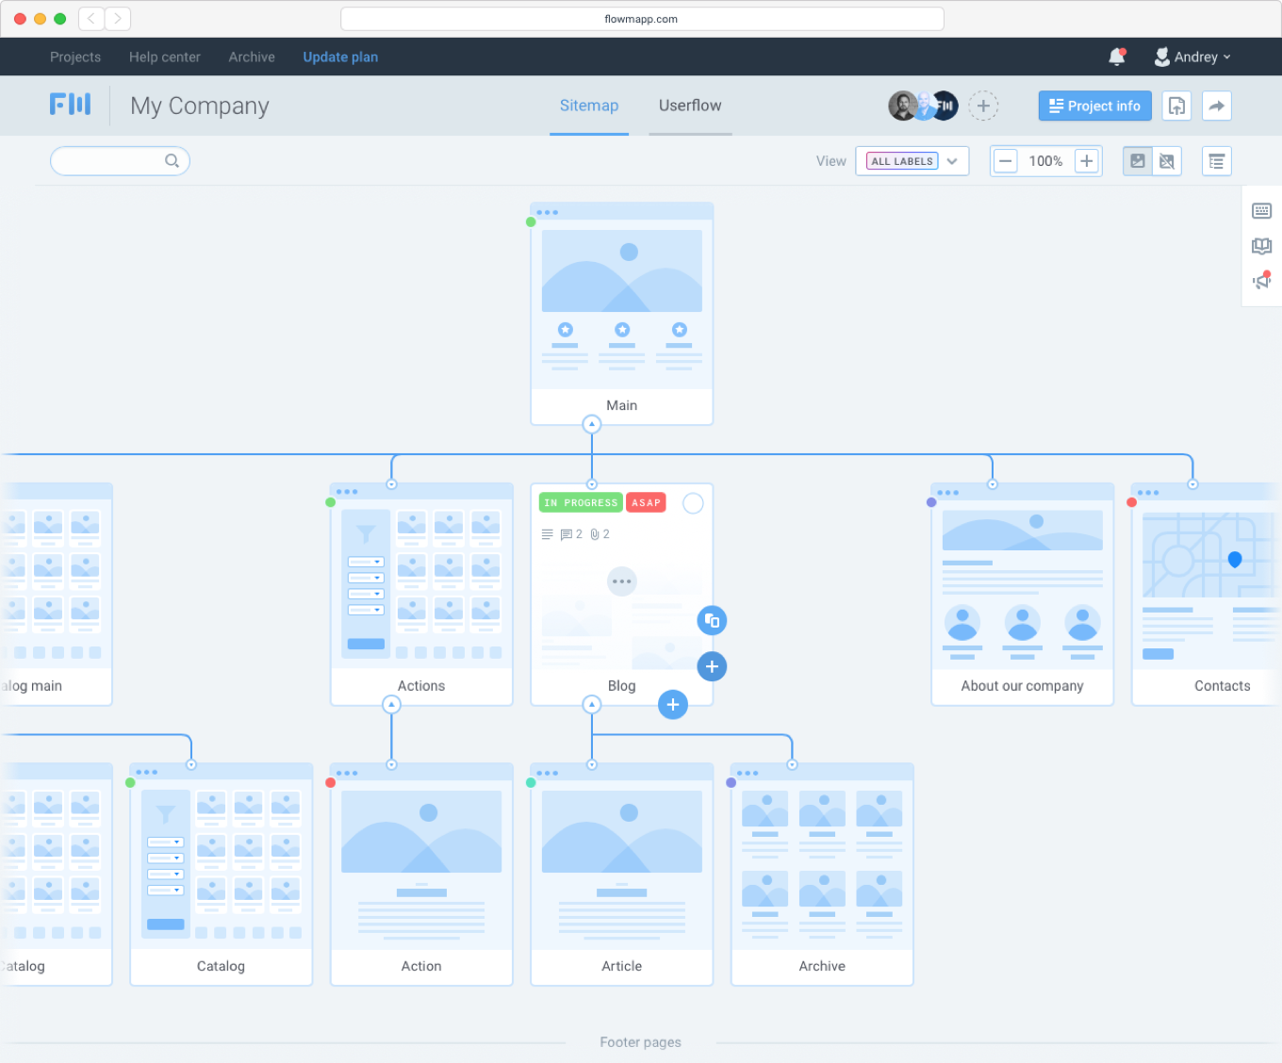The width and height of the screenshot is (1282, 1063).
Task: Click the team member avatars
Action: click(923, 106)
